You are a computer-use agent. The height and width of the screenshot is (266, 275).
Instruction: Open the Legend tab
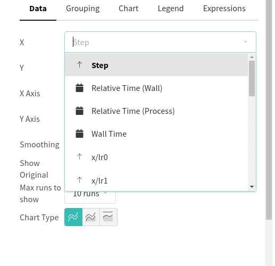tap(171, 9)
